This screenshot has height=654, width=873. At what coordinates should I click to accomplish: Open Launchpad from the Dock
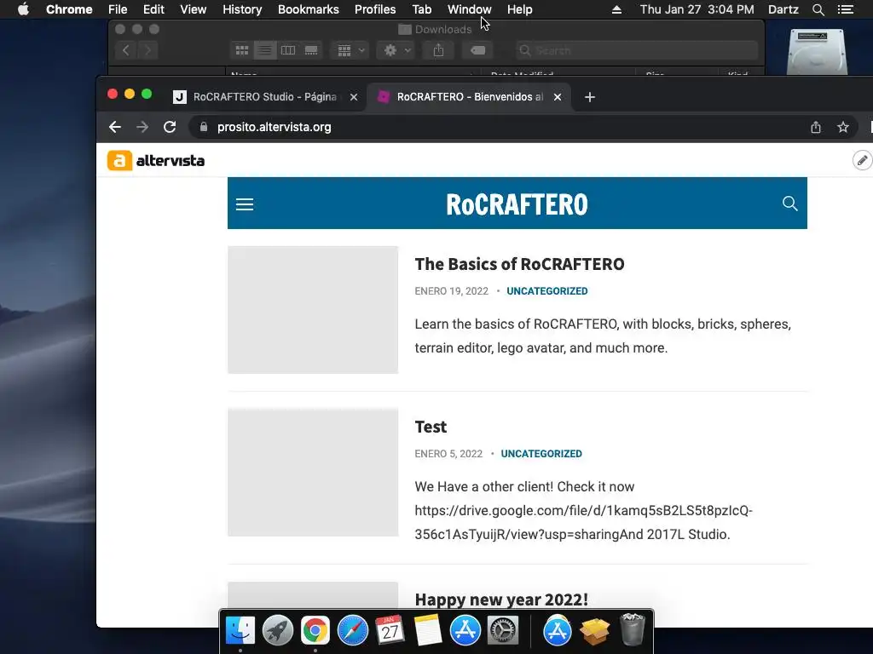[x=277, y=631]
